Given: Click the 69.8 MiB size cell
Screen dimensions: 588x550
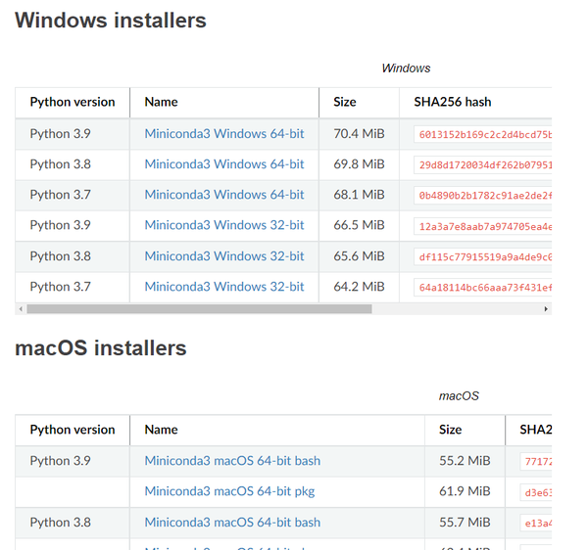Looking at the screenshot, I should [x=359, y=164].
